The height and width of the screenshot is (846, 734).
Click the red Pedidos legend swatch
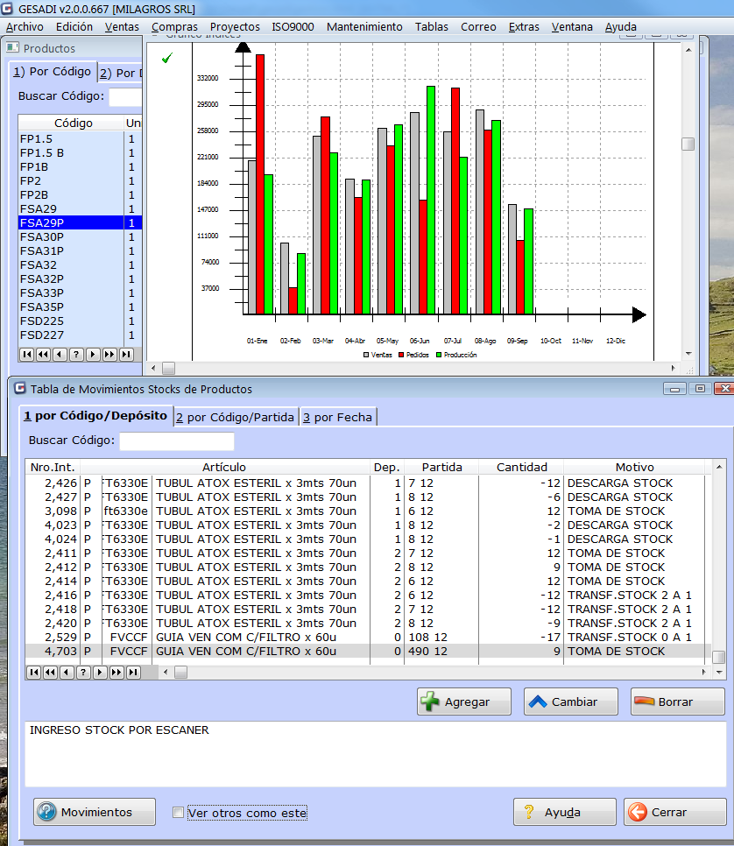401,355
